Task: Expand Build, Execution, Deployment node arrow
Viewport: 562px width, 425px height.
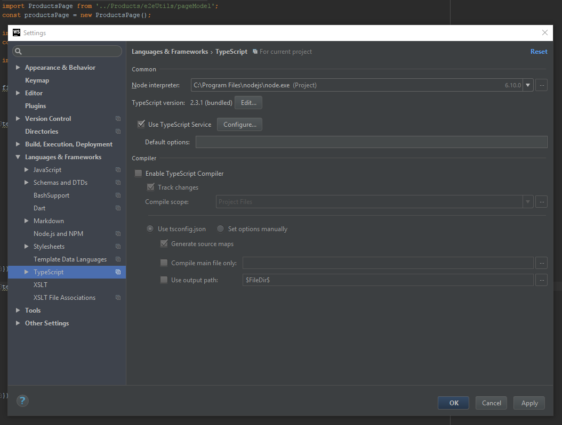Action: (x=18, y=144)
